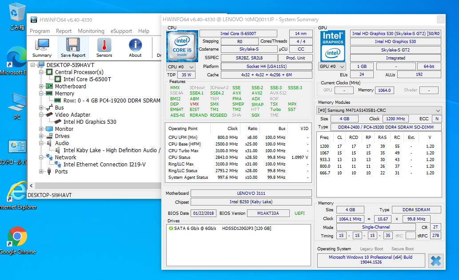Click the Save Report floppy disk icon

coord(73,45)
